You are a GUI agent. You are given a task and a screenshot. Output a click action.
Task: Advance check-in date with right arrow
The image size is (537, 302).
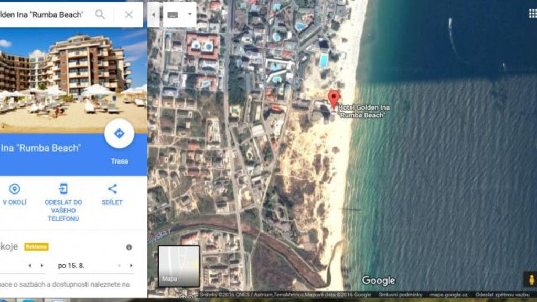[x=38, y=266]
